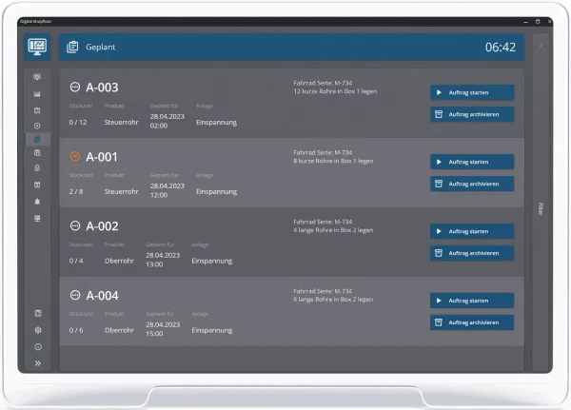Open the calendar icon in the sidebar
The width and height of the screenshot is (571, 410).
point(37,185)
